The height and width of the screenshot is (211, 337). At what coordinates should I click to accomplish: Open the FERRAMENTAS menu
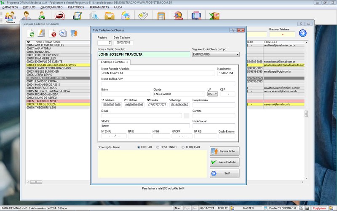pyautogui.click(x=99, y=7)
